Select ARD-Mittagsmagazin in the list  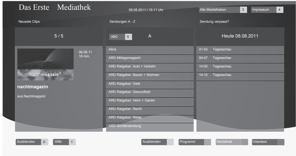(150, 59)
